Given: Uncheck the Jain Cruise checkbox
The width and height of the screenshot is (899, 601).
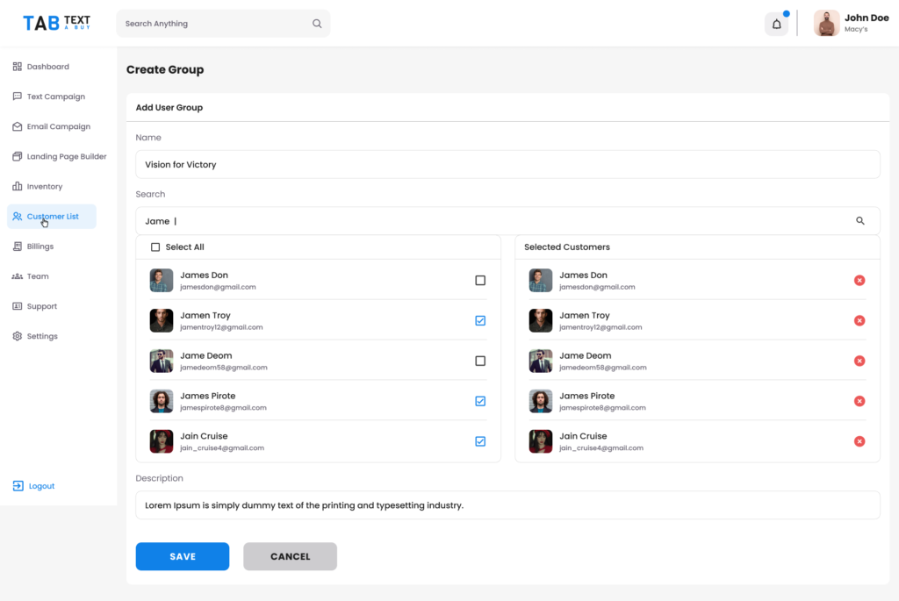Looking at the screenshot, I should 480,441.
